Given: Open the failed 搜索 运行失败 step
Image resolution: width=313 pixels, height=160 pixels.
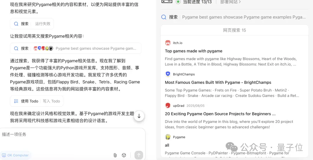Looking at the screenshot, I should tap(32, 24).
